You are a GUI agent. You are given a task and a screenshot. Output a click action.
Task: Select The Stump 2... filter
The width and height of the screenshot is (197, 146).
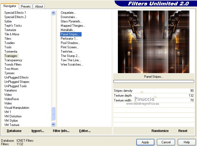coord(70,56)
